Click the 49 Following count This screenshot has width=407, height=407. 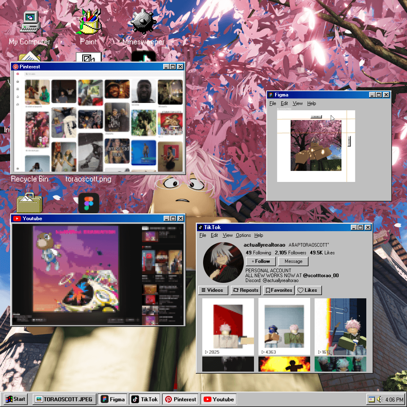pos(258,253)
